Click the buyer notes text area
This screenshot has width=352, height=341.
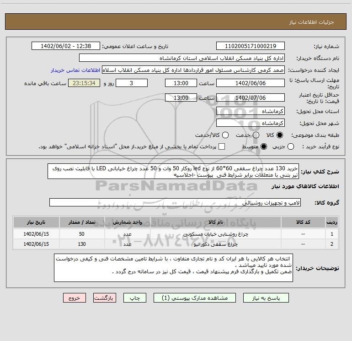tap(173, 268)
